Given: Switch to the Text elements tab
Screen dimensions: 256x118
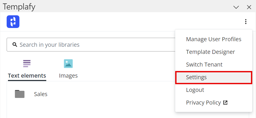Looking at the screenshot, I should point(27,76).
